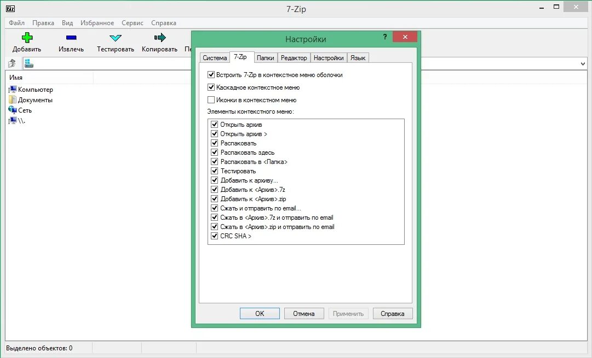
Task: Click the address path input field
Action: [302, 64]
